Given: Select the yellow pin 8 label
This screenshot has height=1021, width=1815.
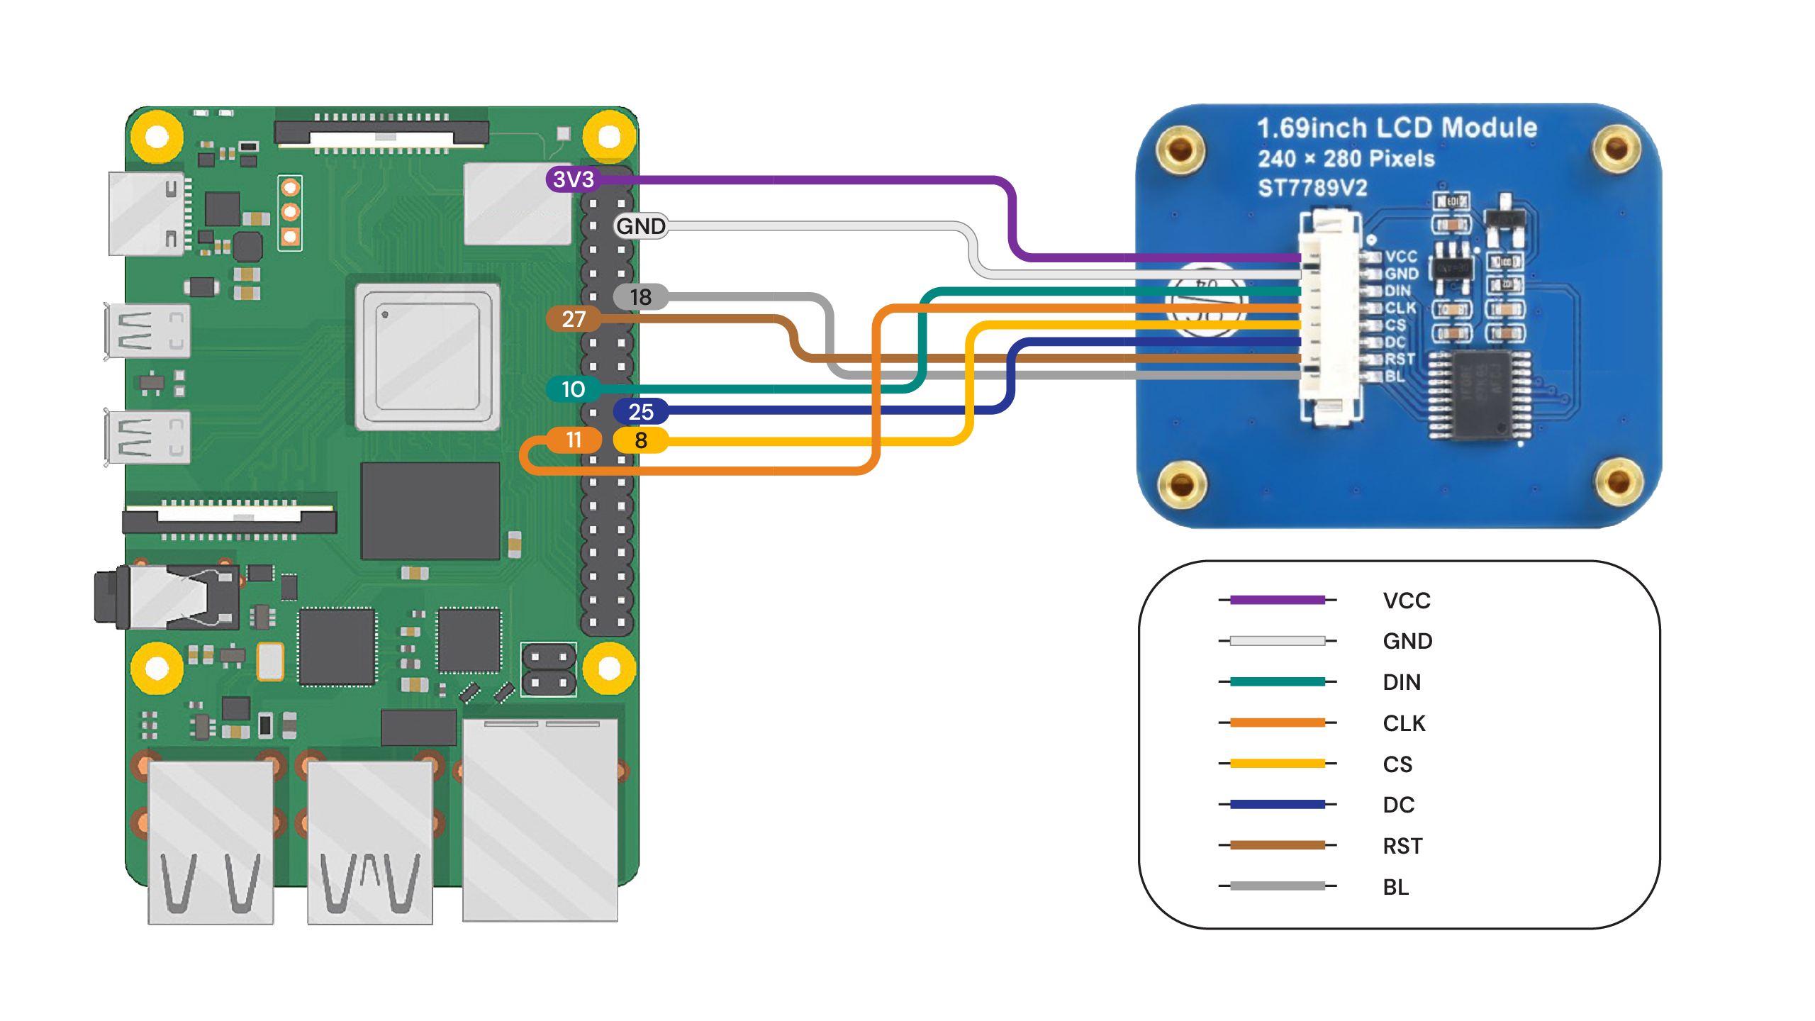Looking at the screenshot, I should (640, 440).
